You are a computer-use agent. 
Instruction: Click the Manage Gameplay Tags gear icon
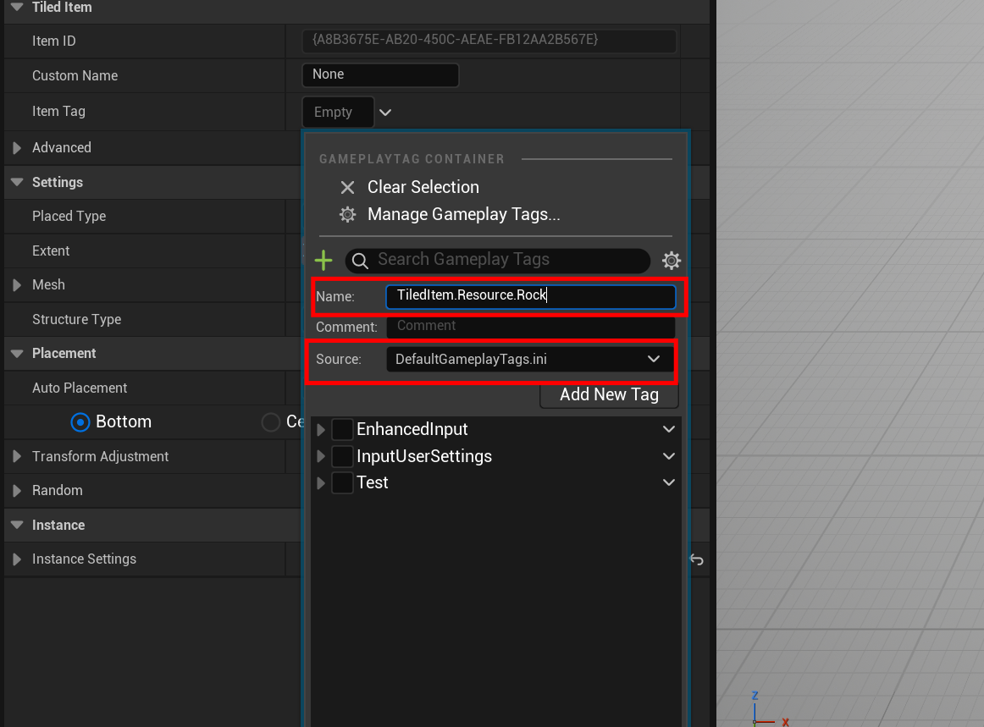[x=347, y=215]
